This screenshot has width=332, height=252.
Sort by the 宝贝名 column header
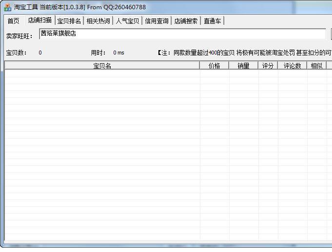pos(102,66)
